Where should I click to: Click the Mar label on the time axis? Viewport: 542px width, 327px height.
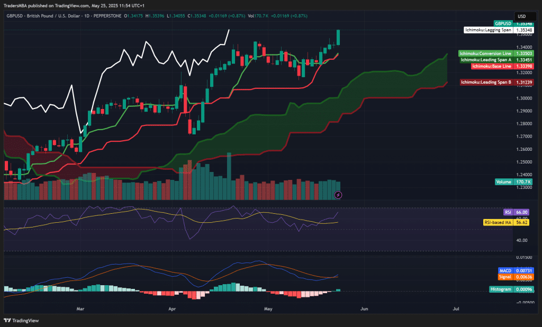80,307
